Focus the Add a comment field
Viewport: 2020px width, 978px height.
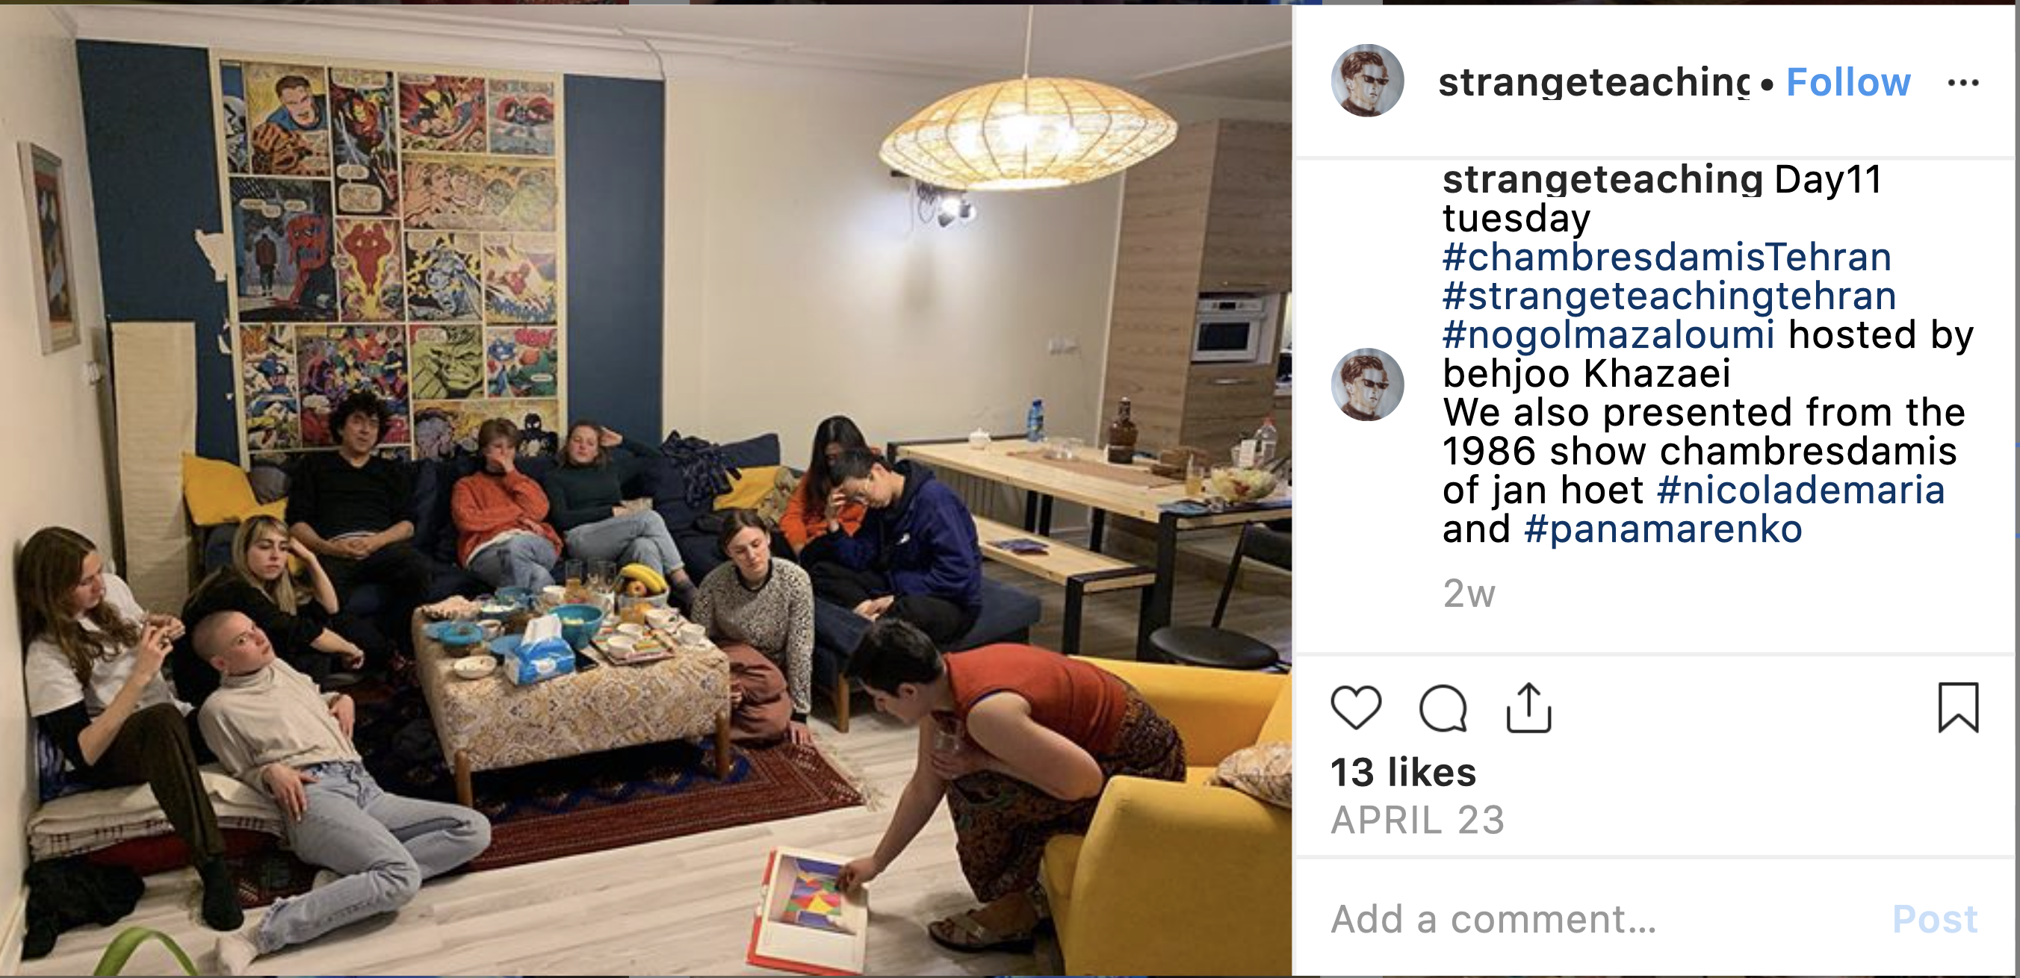(1599, 919)
